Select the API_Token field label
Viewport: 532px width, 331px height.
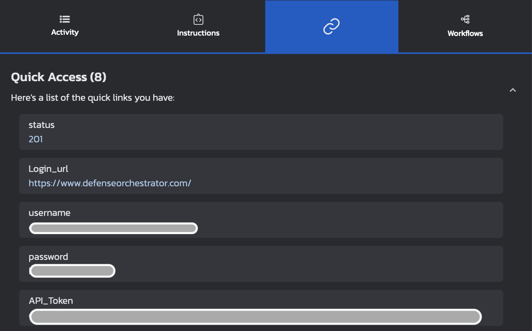point(51,301)
